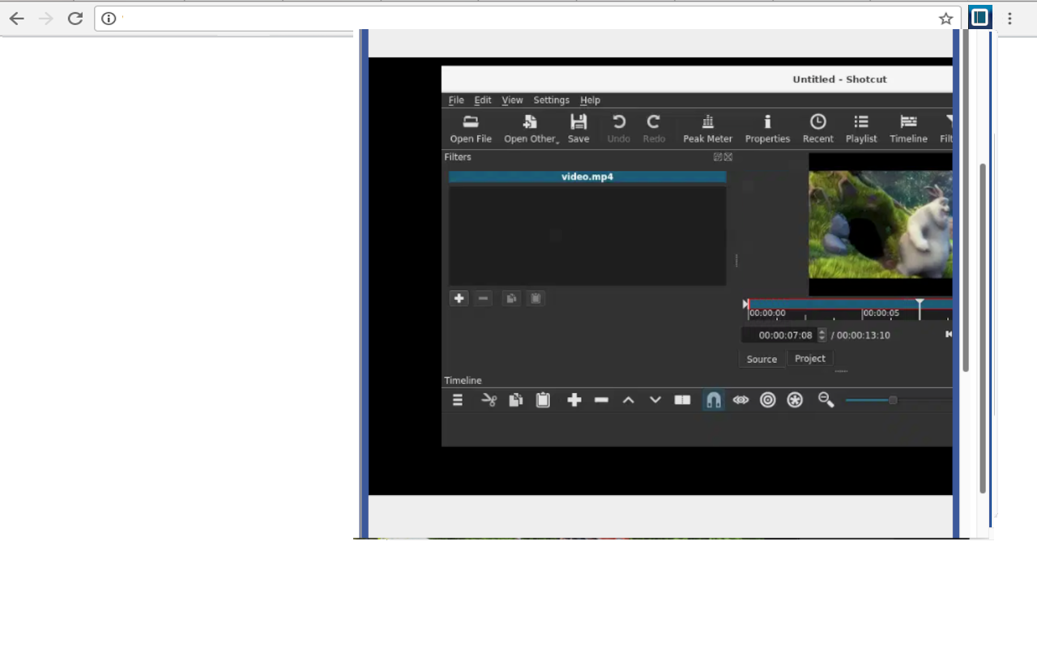The height and width of the screenshot is (648, 1037).
Task: Click the Undo toolbar icon
Action: 618,128
